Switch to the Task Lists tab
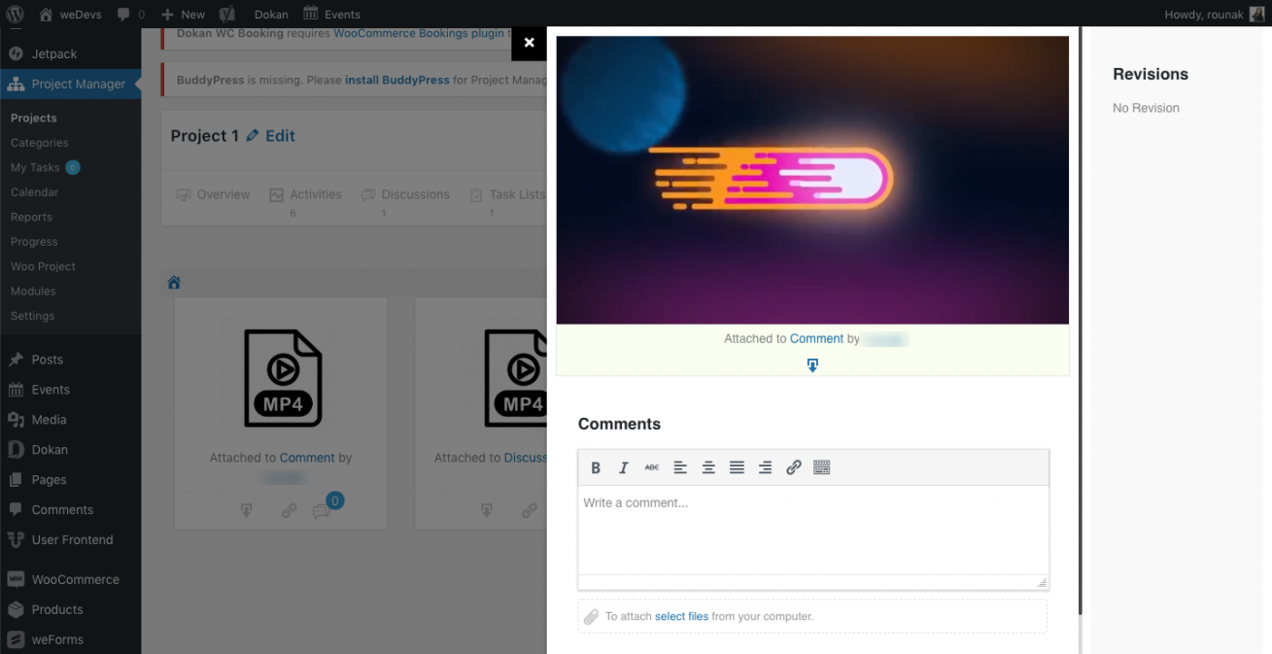 click(507, 194)
